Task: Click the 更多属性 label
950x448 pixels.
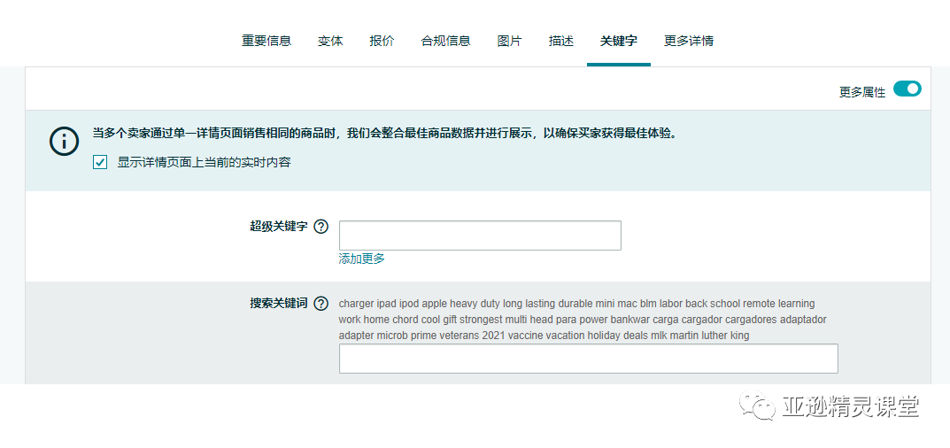Action: click(862, 92)
